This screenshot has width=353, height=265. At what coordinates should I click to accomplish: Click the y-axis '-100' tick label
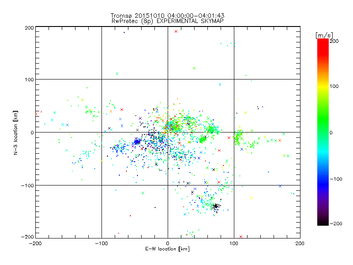pos(27,185)
